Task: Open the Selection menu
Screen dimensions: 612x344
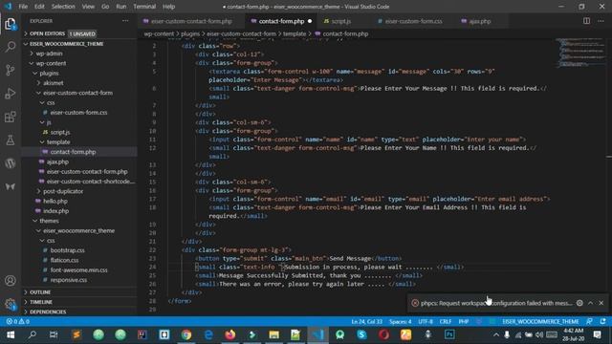Action: pyautogui.click(x=63, y=7)
